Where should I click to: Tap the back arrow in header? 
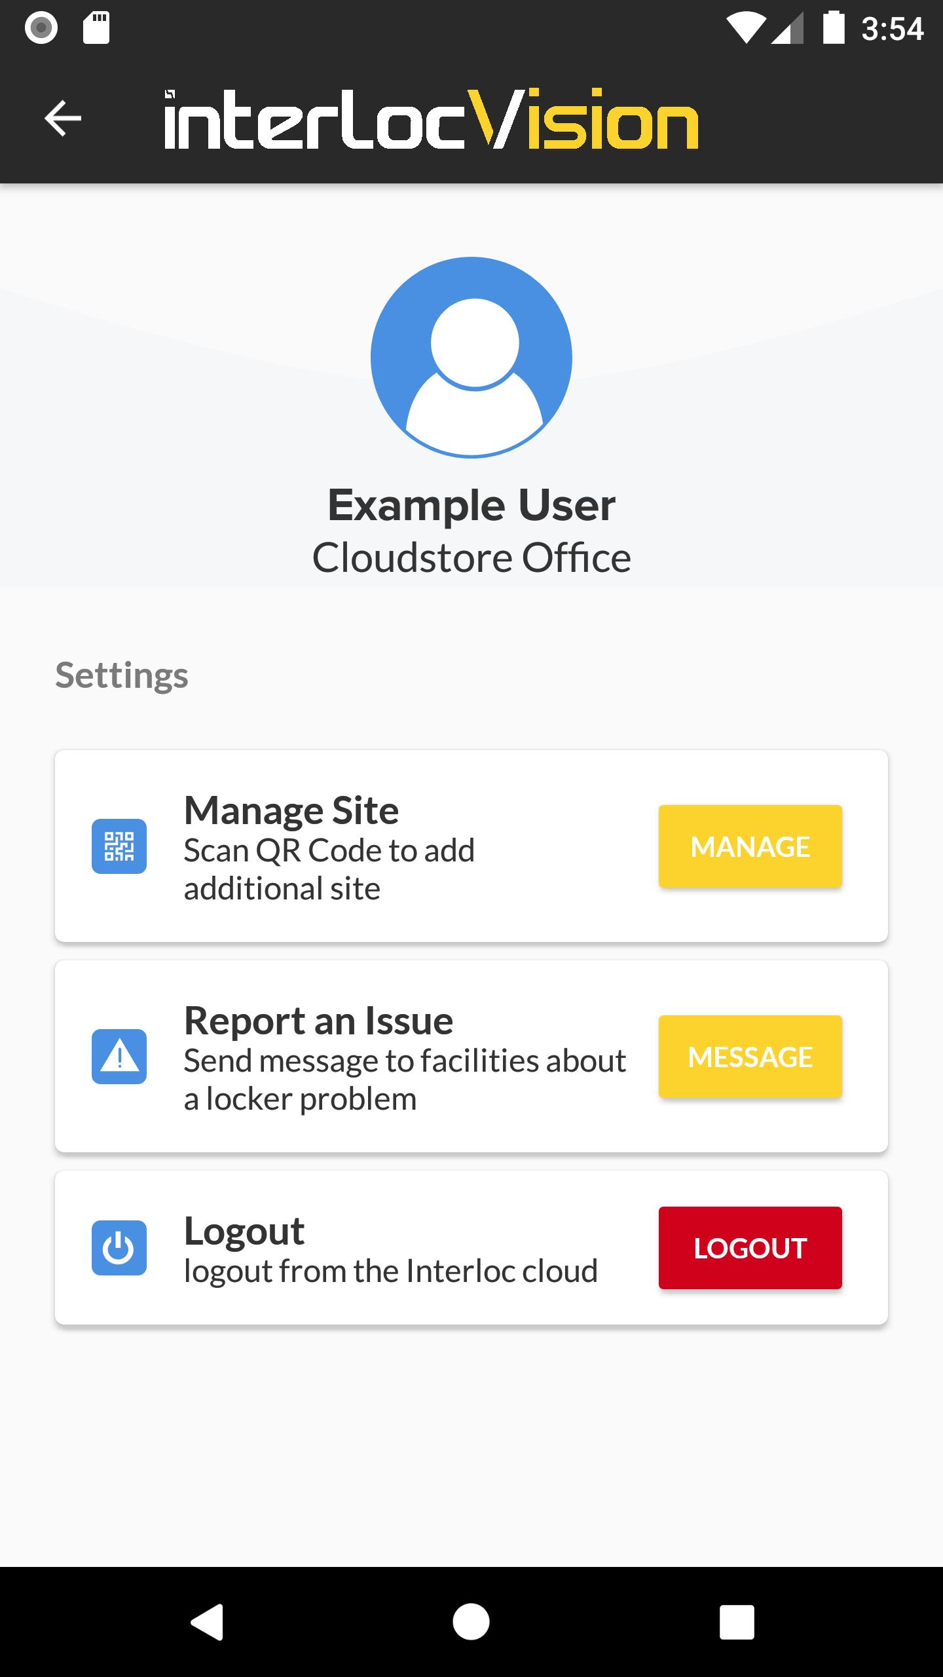pyautogui.click(x=63, y=118)
